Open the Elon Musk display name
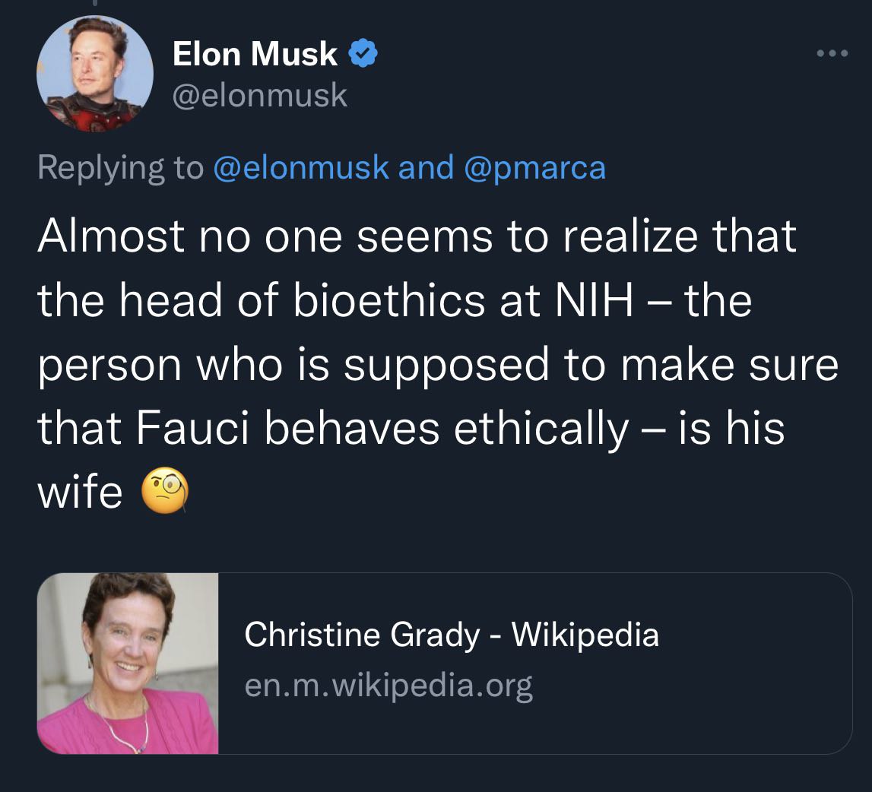Screen dimensions: 872x792 point(255,54)
